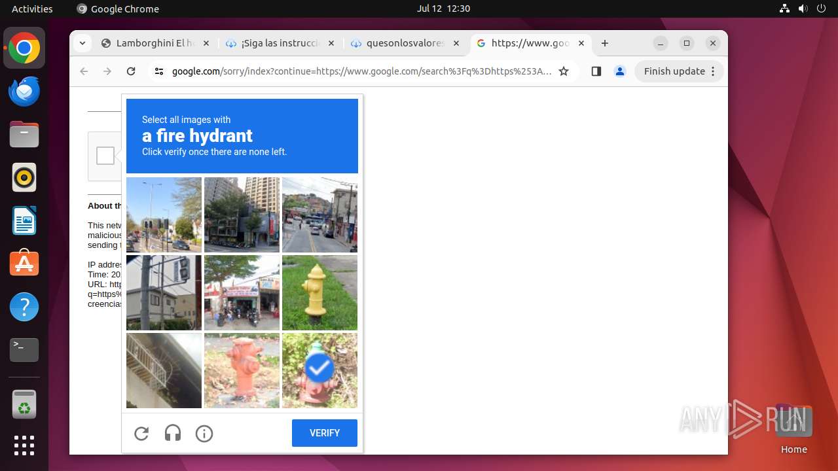Show Applications grid
This screenshot has width=838, height=471.
pos(24,445)
